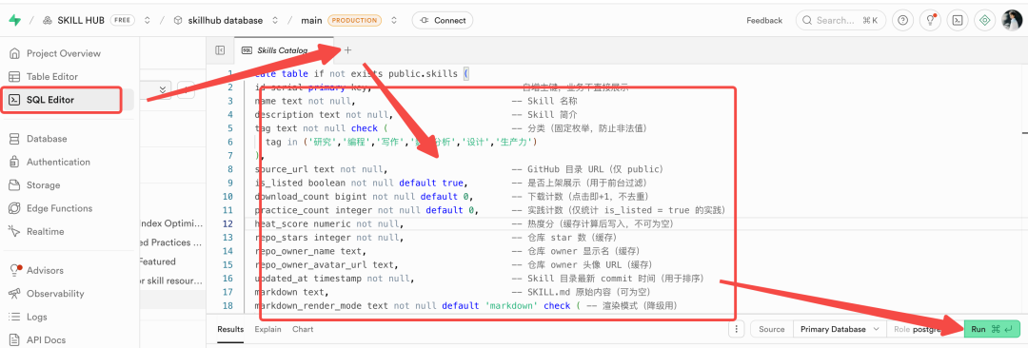Click the FREE plan badge

pyautogui.click(x=123, y=20)
